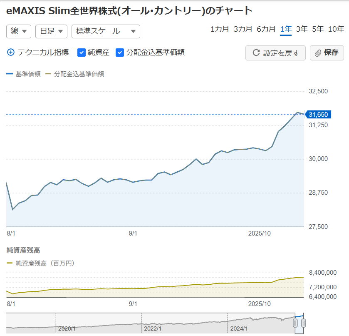Screen dimensions: 349x336
Task: Click the 分配金込基準価額 legend line marker
Action: [48, 74]
